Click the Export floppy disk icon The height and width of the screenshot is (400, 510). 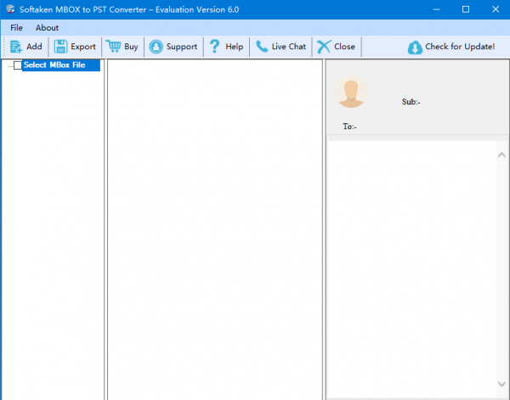60,47
